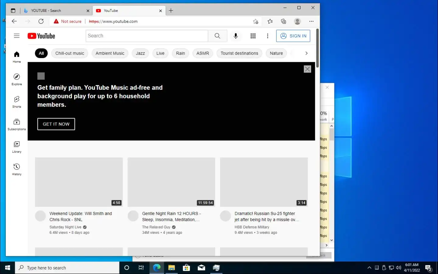Select the Rain chip
Viewport: 438px width, 274px height.
pyautogui.click(x=180, y=53)
